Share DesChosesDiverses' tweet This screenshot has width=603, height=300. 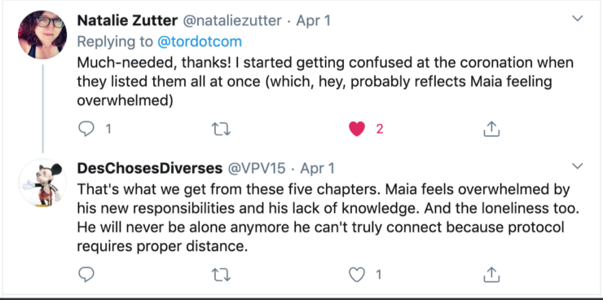pos(491,275)
